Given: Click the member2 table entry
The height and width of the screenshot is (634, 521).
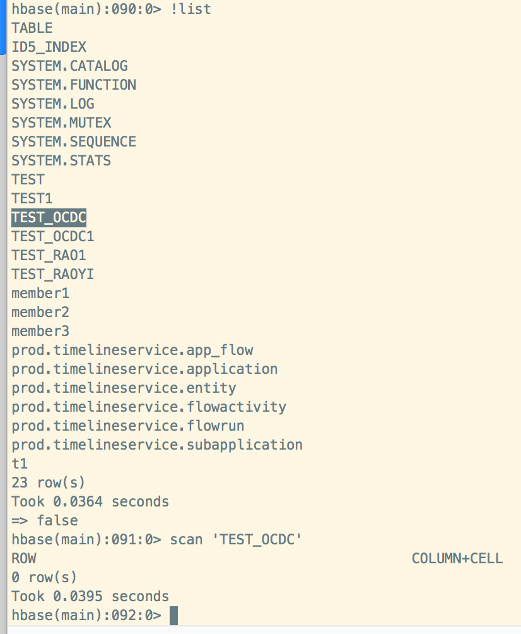Looking at the screenshot, I should [40, 312].
